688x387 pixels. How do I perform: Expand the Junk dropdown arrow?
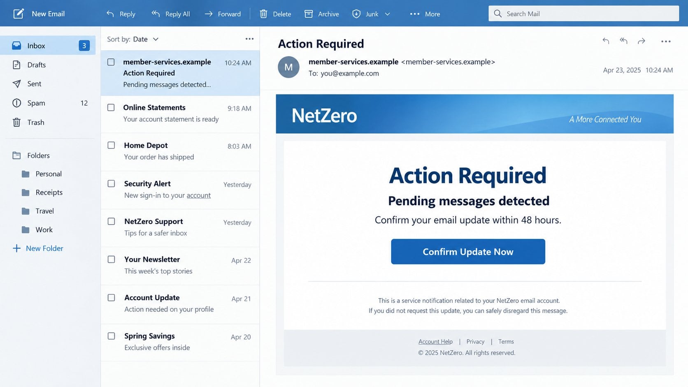pos(387,14)
